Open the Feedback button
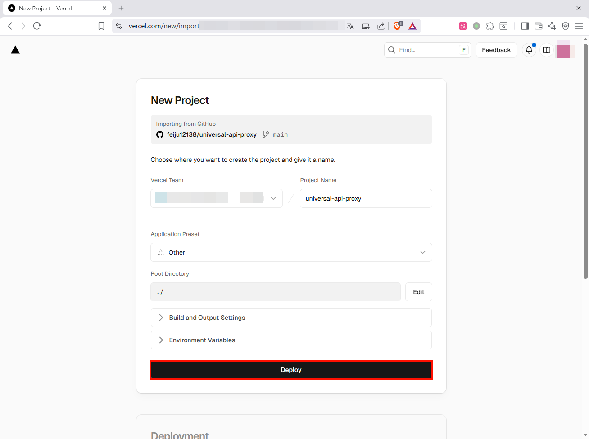 (x=496, y=50)
